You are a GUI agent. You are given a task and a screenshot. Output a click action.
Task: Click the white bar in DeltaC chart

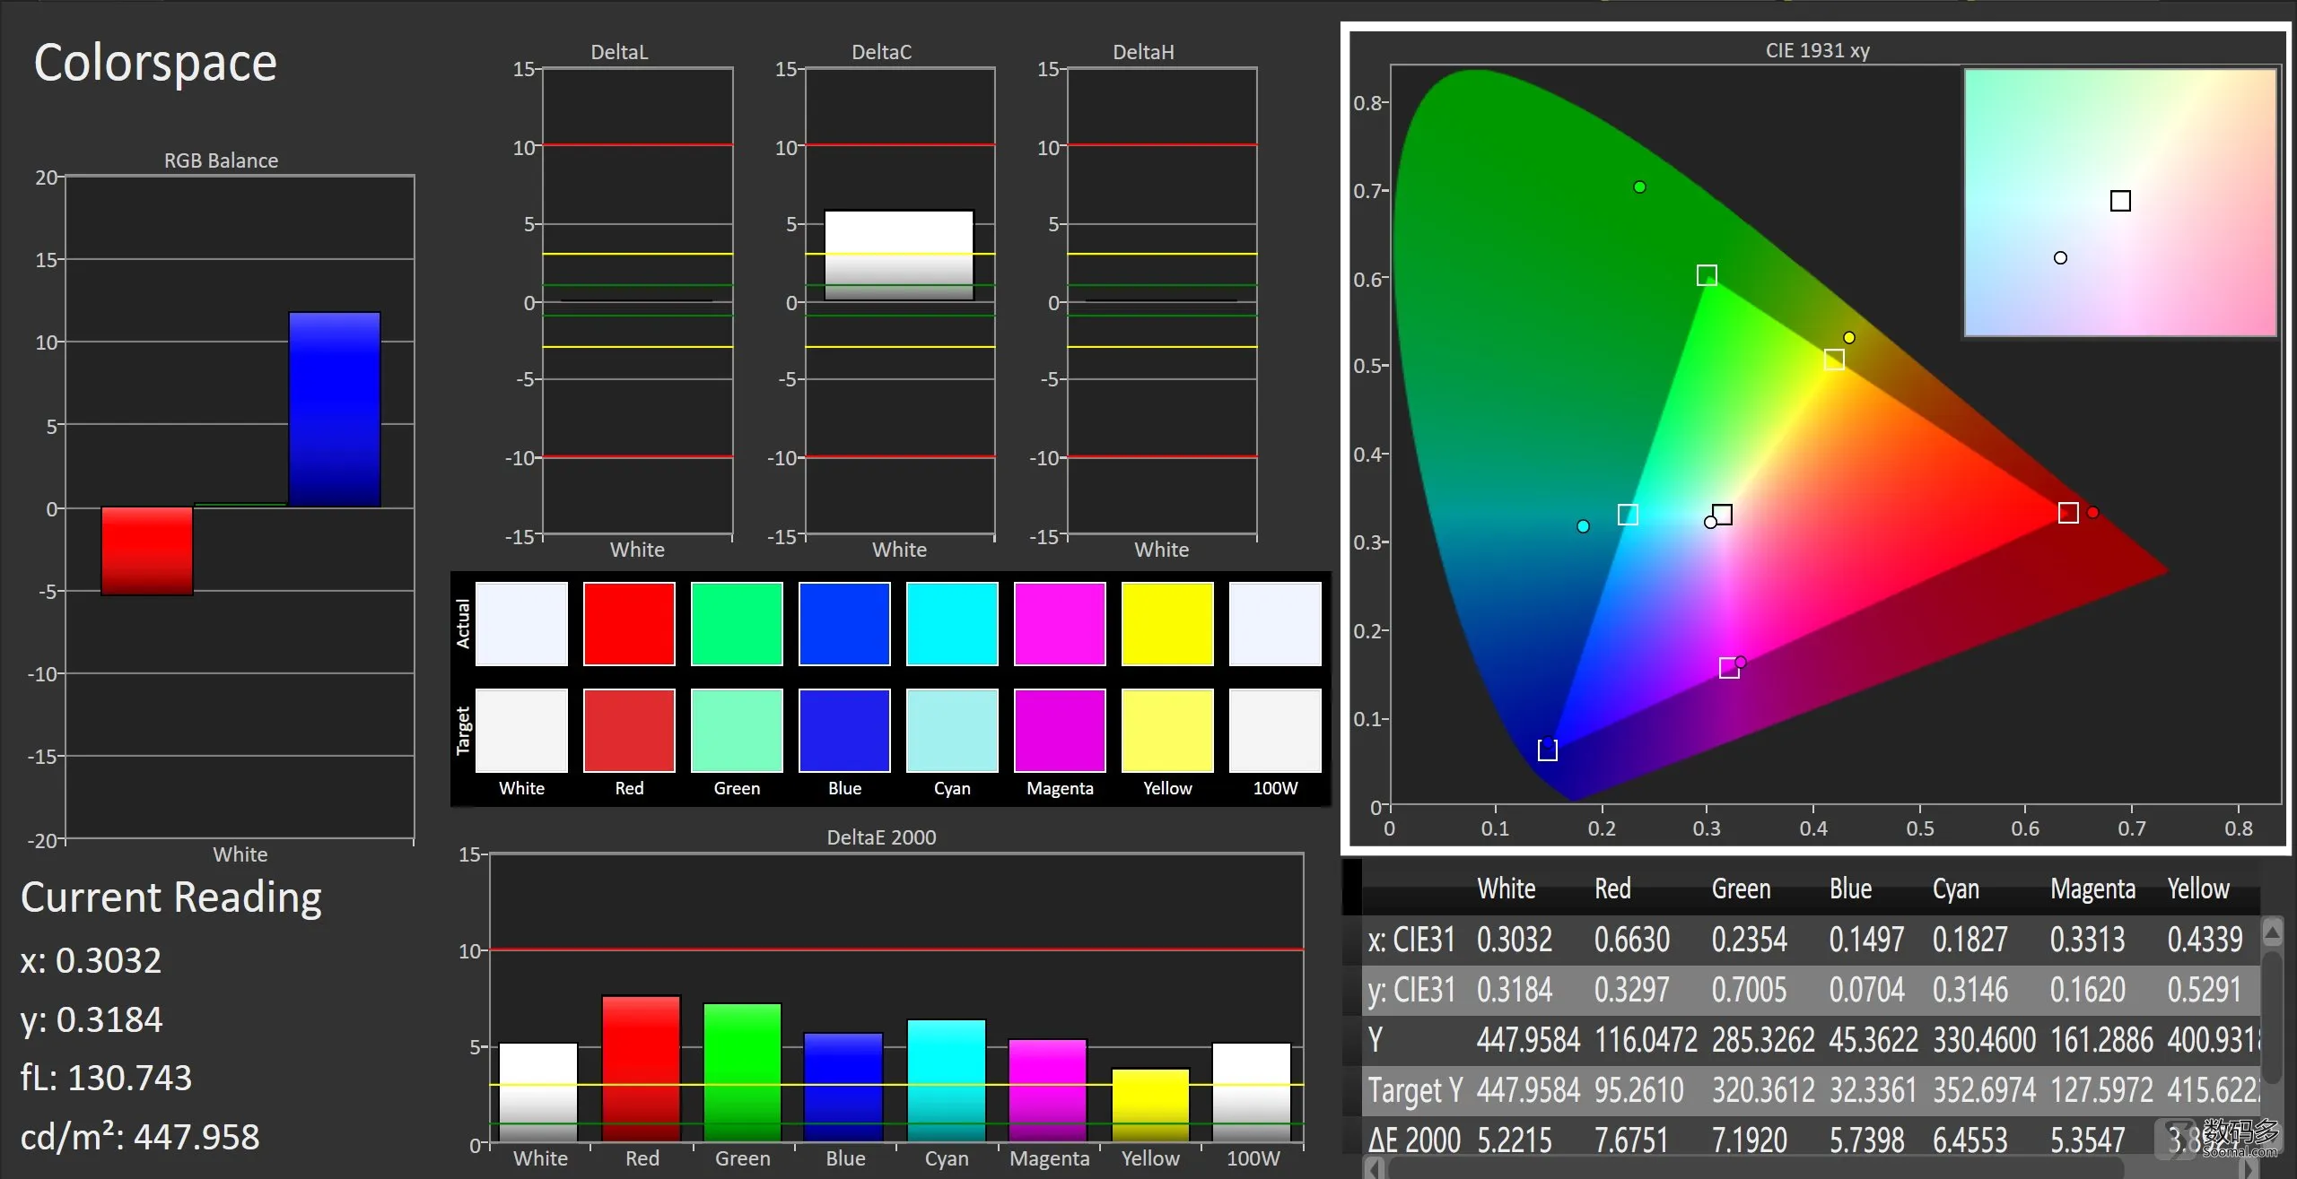click(899, 256)
